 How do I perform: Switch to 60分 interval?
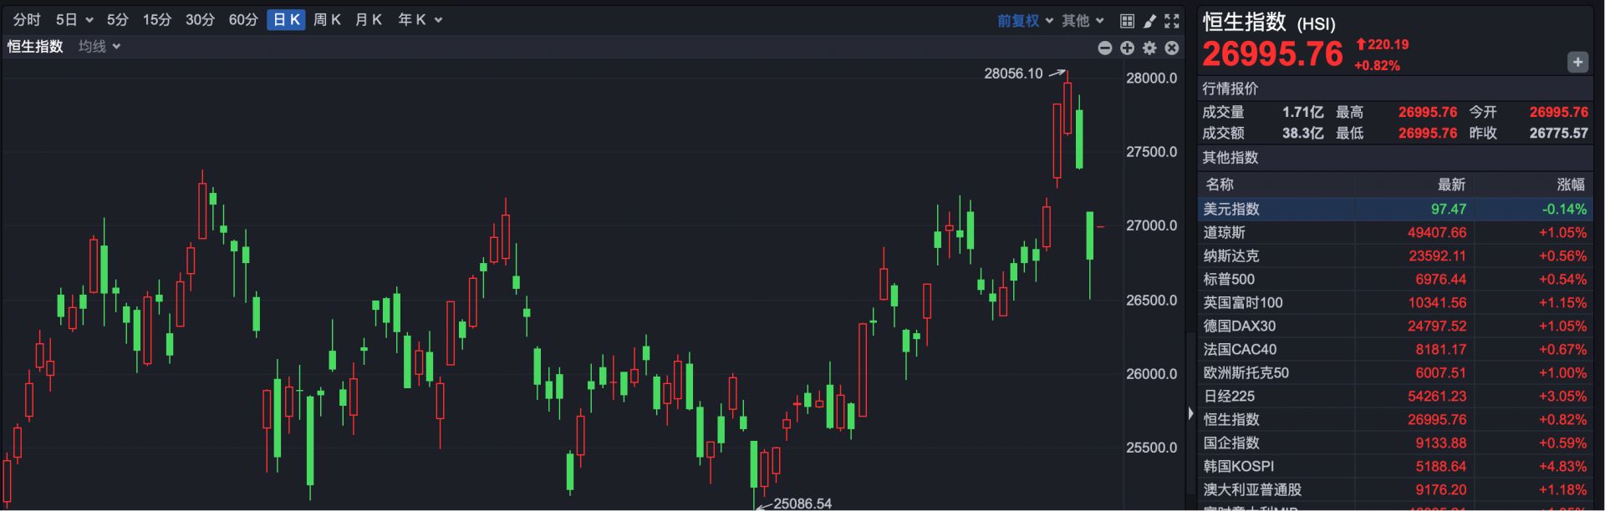243,20
